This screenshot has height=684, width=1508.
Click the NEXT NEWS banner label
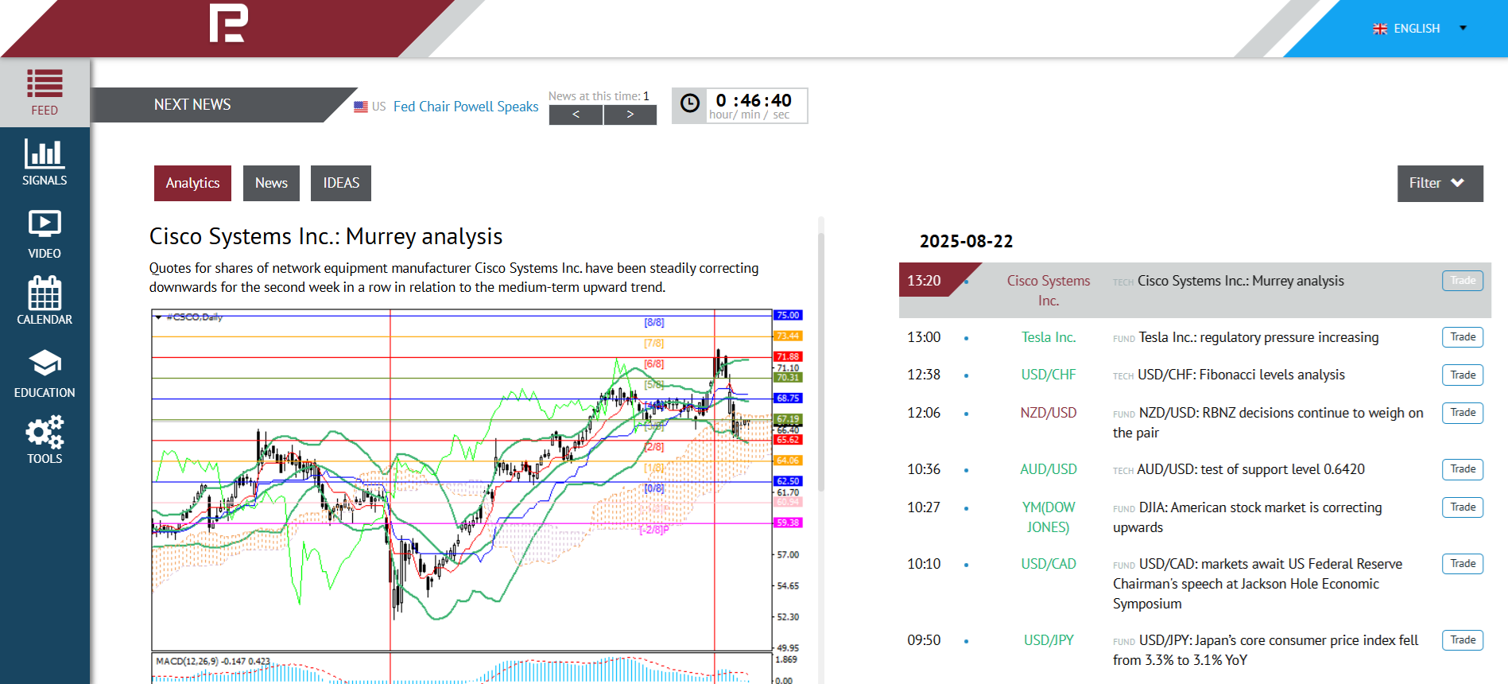pos(192,105)
